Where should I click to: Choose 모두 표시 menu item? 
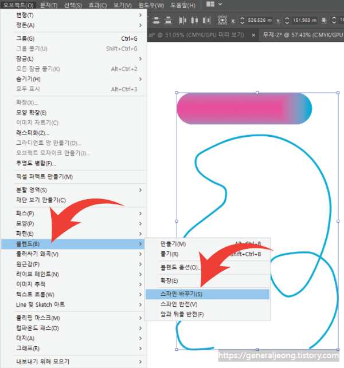point(74,89)
